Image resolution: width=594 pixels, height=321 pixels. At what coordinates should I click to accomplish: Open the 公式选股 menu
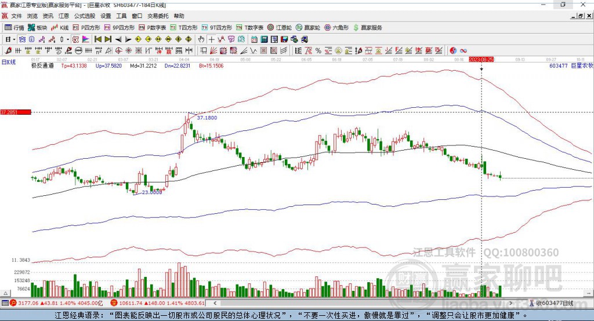tap(85, 16)
